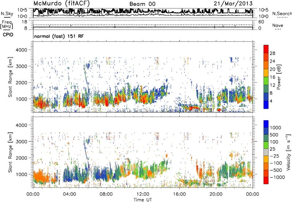Click the '16:00' time tick label
Screen dimensions: 292x202
tap(179, 194)
